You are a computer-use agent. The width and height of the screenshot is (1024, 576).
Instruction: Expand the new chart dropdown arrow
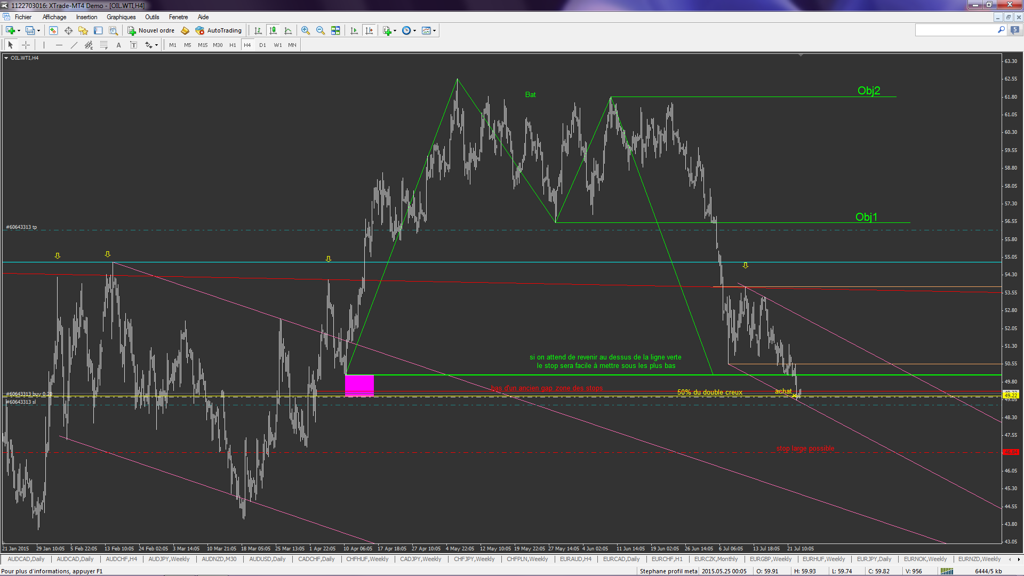coord(19,30)
